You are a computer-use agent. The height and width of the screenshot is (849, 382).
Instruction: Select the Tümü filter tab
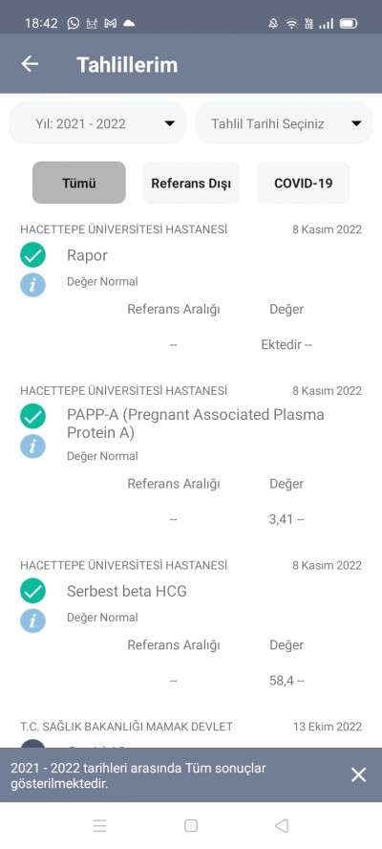pyautogui.click(x=79, y=183)
